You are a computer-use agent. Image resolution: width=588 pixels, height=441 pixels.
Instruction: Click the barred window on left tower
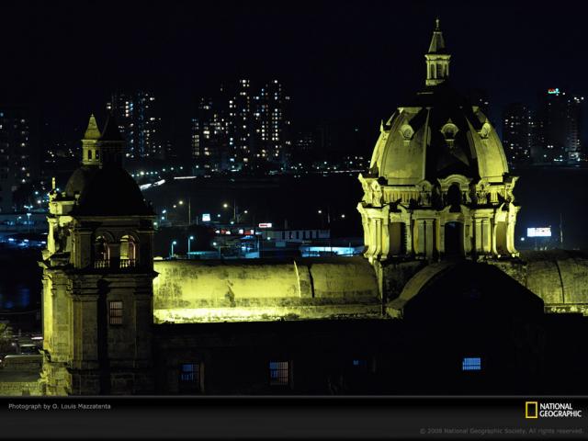pyautogui.click(x=116, y=312)
